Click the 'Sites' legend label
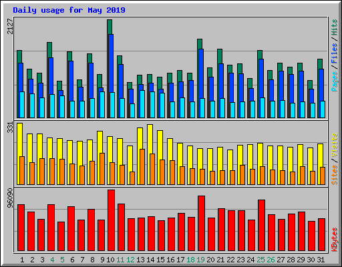Screen dimensions: 342x267 (x=335, y=175)
